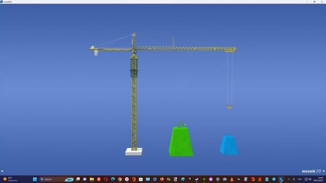Launch Firefox from the taskbar
The image size is (326, 183).
162,179
